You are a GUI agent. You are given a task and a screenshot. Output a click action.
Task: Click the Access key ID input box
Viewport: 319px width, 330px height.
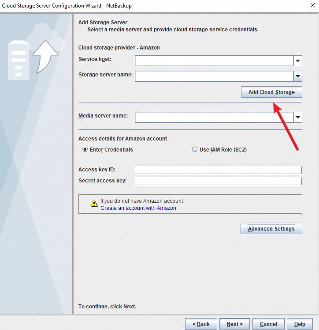pyautogui.click(x=218, y=170)
